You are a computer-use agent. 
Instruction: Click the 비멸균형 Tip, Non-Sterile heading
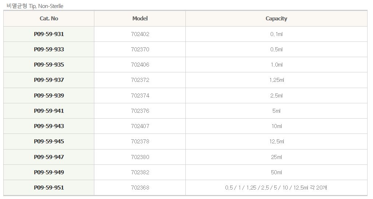(x=35, y=6)
